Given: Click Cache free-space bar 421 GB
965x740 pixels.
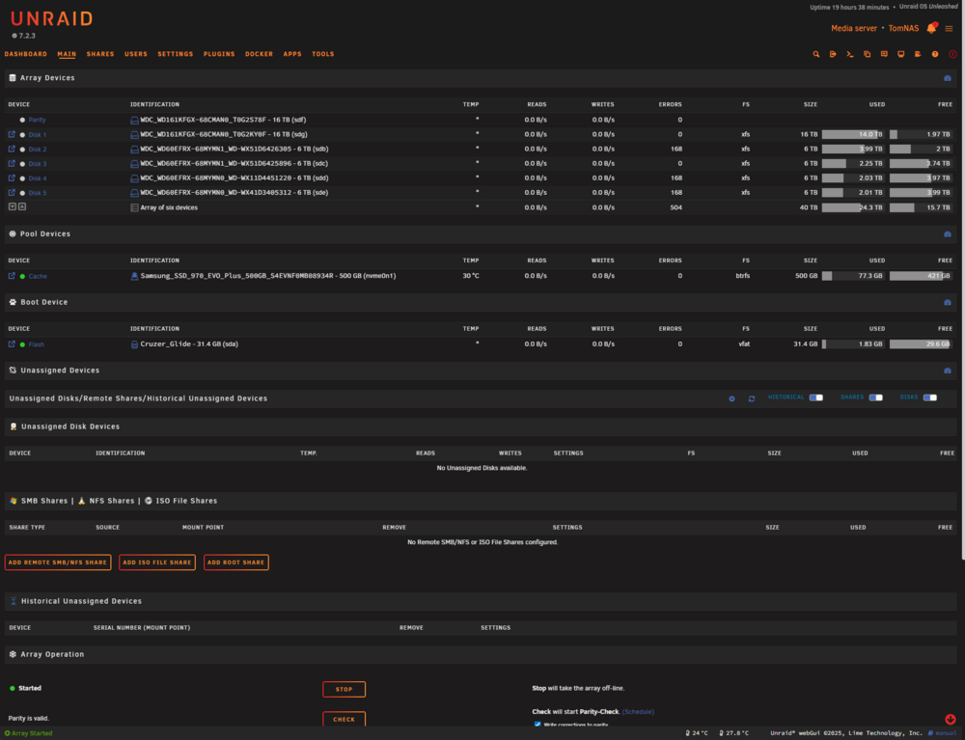Looking at the screenshot, I should click(920, 276).
